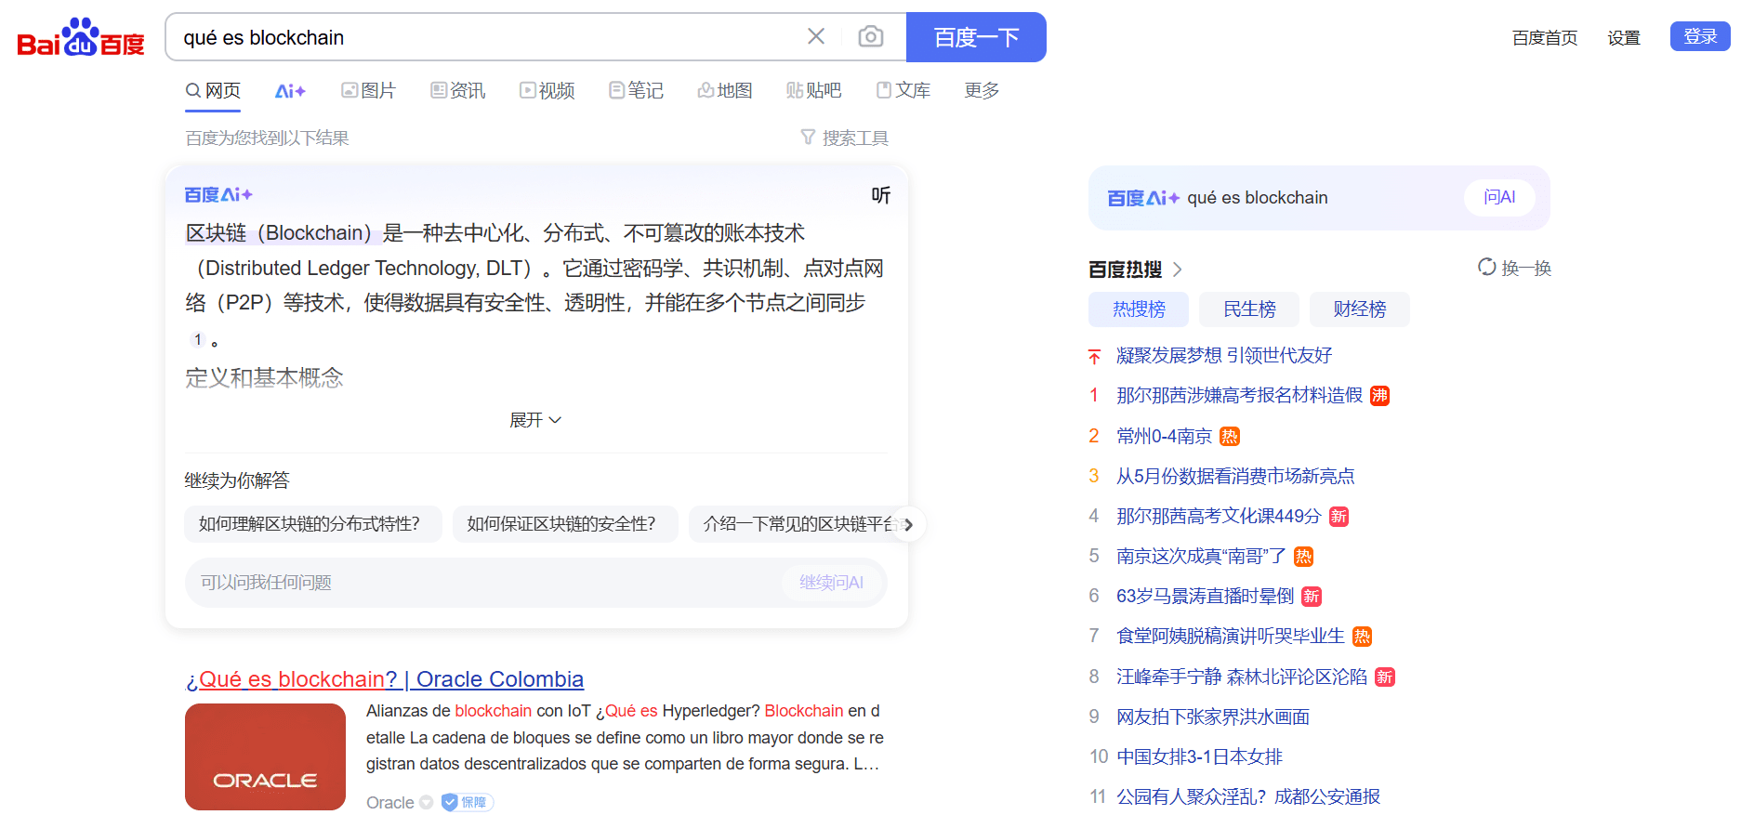Focus the search query input field
This screenshot has width=1754, height=815.
(x=483, y=37)
